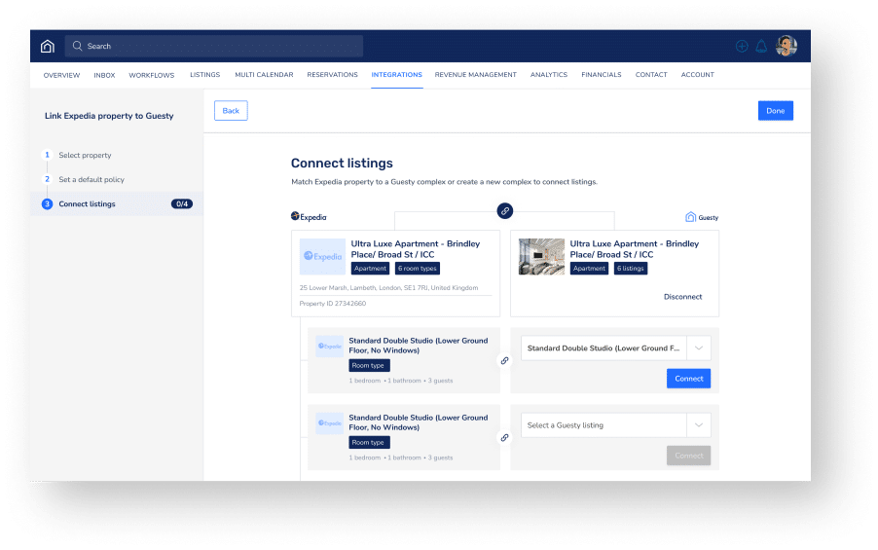This screenshot has width=878, height=550.
Task: Go to the Workflows tab
Action: [x=151, y=75]
